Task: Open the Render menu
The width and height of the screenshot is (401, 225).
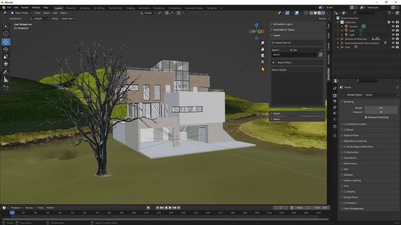Action: click(x=25, y=8)
